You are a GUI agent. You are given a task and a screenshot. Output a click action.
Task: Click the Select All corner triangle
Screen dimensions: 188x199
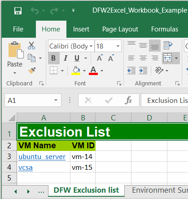(12, 118)
